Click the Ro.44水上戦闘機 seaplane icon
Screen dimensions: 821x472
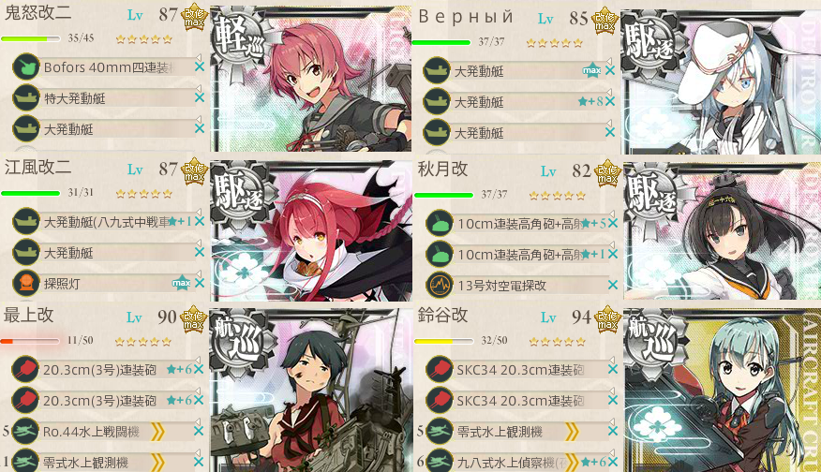click(x=25, y=431)
